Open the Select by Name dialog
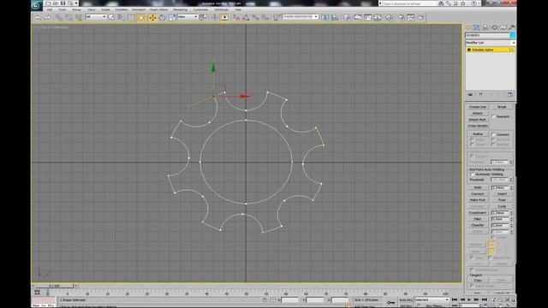 tap(121, 17)
